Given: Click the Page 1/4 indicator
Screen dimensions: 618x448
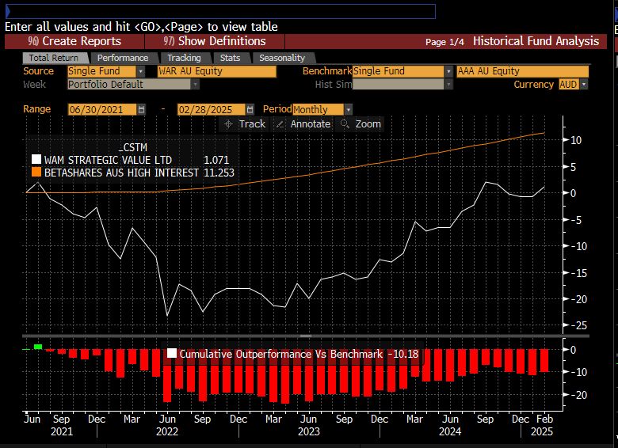Looking at the screenshot, I should coord(444,42).
